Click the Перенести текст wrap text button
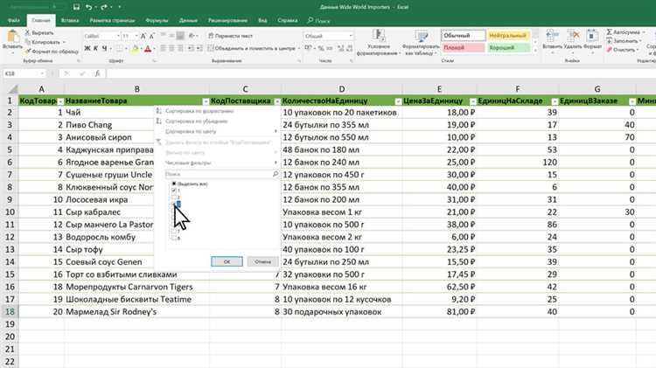This screenshot has height=368, width=656. pos(231,36)
